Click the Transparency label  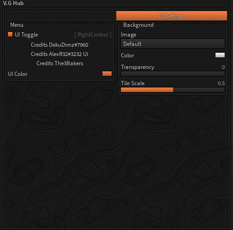(x=137, y=67)
